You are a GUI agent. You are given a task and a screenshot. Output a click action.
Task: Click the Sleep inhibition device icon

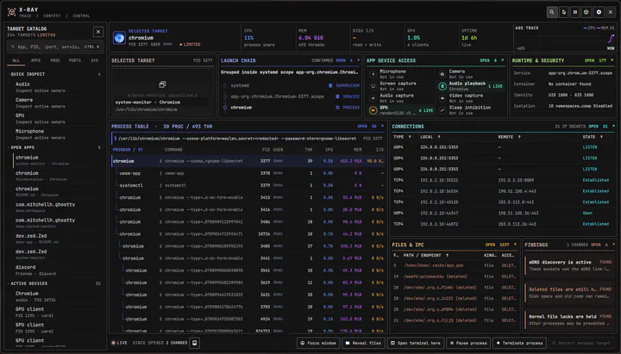point(442,110)
